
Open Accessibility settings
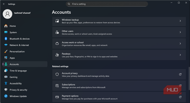pos(25,83)
